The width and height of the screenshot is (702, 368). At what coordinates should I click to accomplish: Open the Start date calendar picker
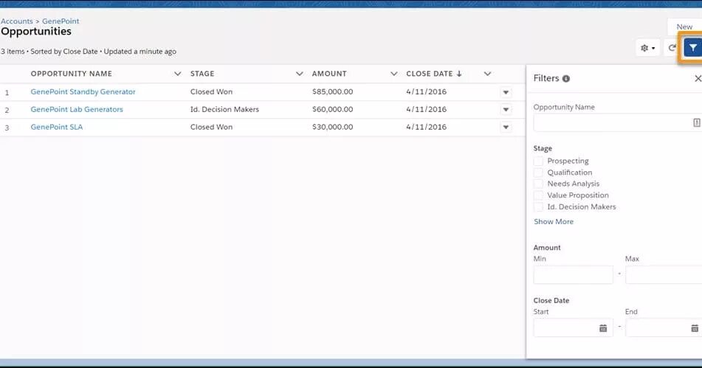point(603,328)
